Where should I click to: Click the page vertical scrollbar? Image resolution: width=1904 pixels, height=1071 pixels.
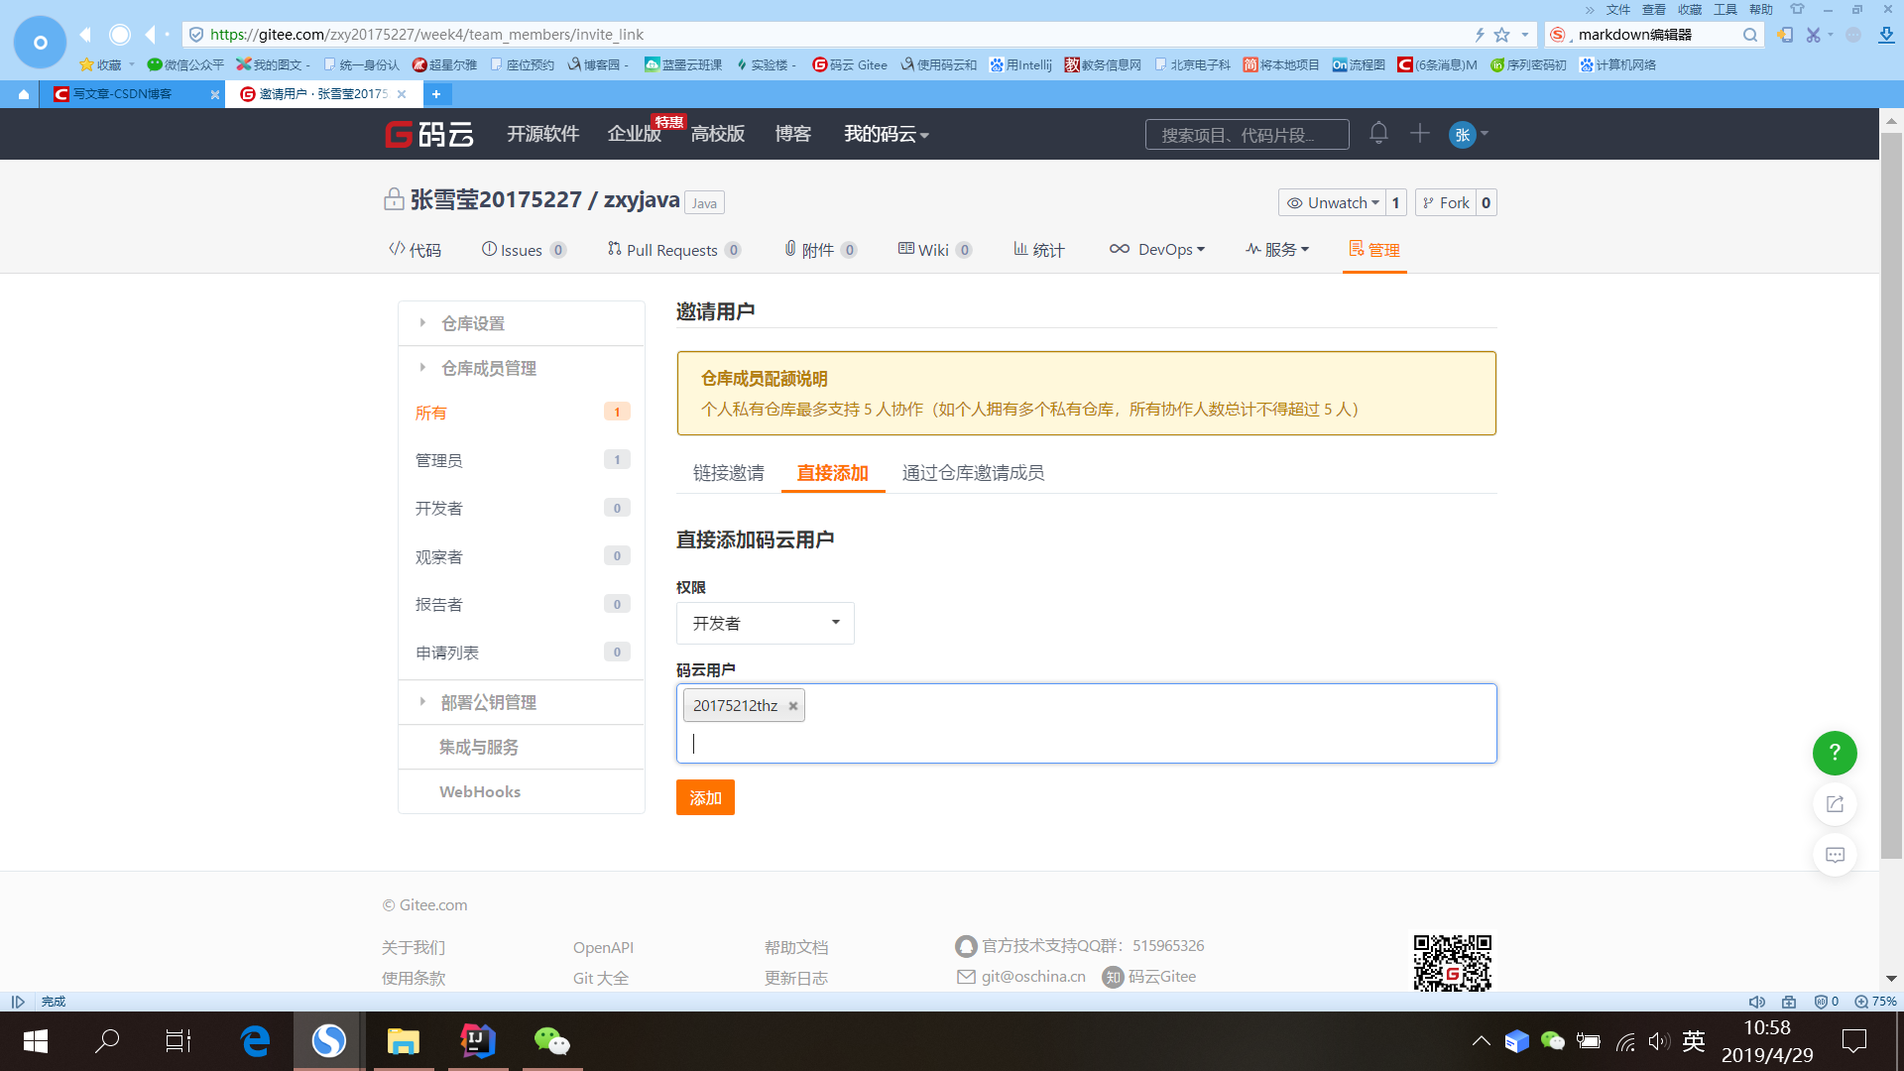tap(1890, 496)
